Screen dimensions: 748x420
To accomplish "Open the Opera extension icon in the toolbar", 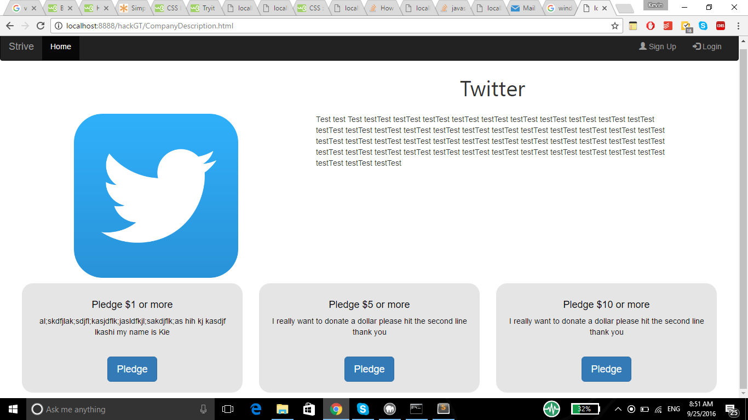I will tap(651, 26).
